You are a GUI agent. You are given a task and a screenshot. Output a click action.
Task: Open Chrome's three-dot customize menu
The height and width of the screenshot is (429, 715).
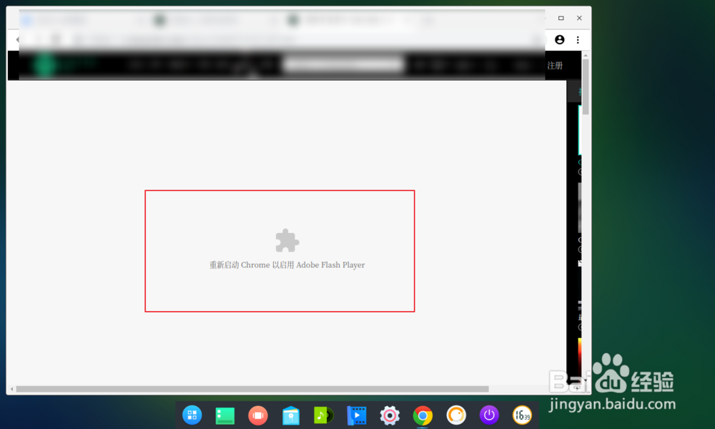pos(578,39)
